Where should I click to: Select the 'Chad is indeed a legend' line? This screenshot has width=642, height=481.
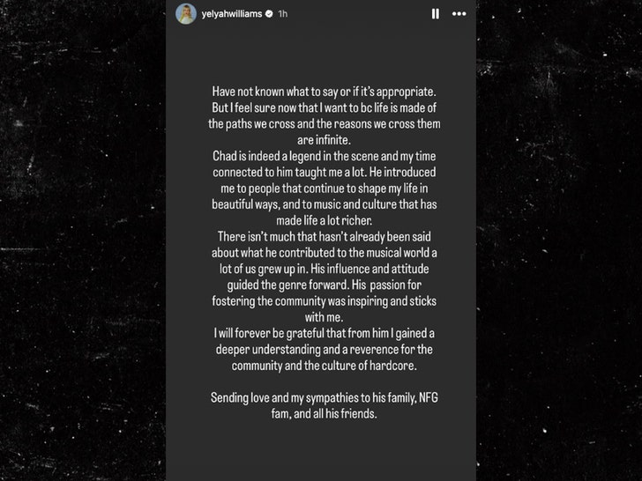point(324,156)
